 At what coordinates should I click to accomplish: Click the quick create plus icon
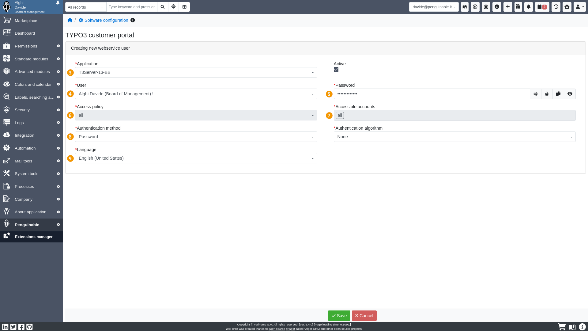click(508, 7)
